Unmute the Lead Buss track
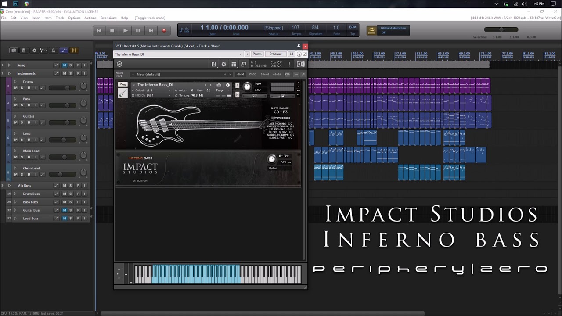The image size is (562, 316). tap(65, 219)
